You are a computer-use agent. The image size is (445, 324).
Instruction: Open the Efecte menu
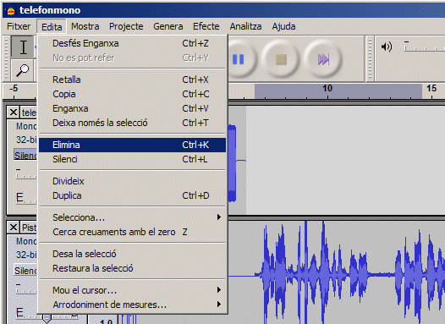206,26
